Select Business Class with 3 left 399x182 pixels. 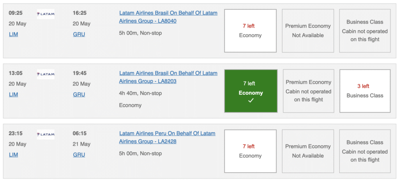pos(365,91)
